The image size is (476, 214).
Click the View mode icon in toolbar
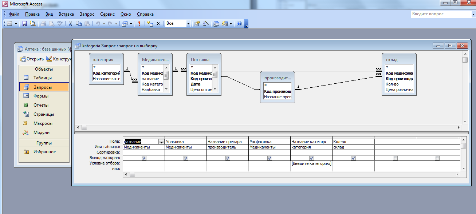pyautogui.click(x=10, y=23)
